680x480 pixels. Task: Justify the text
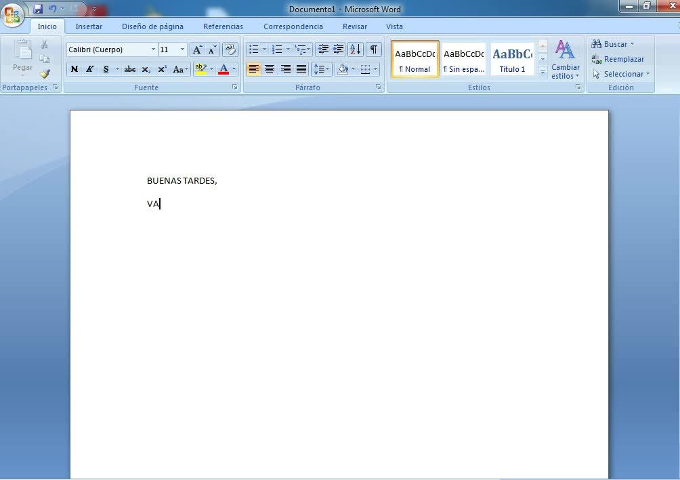301,69
